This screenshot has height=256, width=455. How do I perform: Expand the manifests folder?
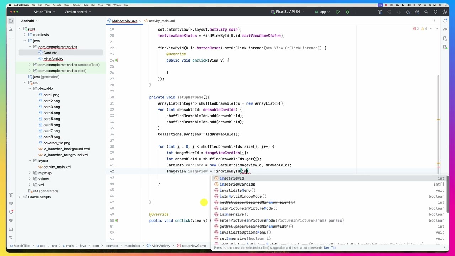pos(25,35)
